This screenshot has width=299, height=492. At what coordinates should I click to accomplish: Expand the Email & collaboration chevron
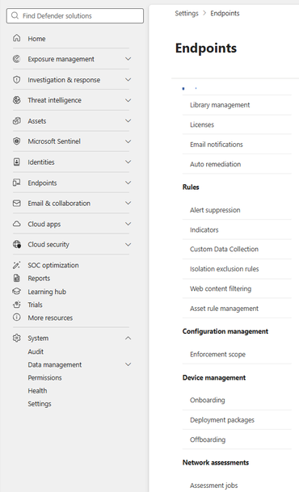[128, 203]
